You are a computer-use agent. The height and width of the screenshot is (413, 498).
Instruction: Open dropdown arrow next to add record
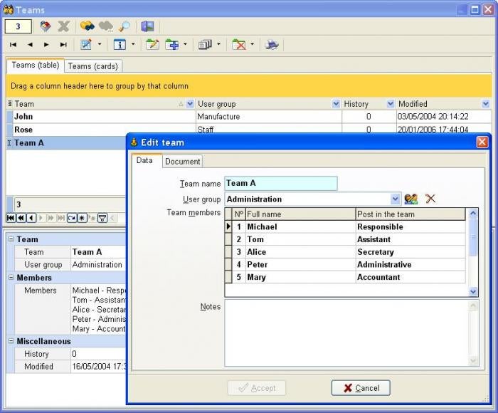click(185, 44)
